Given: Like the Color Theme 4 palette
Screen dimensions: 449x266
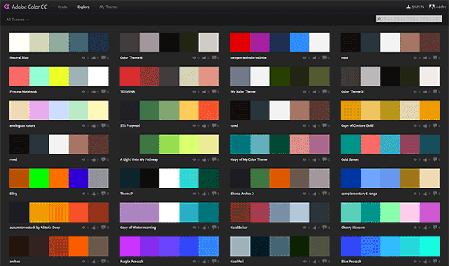Looking at the screenshot, I should [x=204, y=57].
